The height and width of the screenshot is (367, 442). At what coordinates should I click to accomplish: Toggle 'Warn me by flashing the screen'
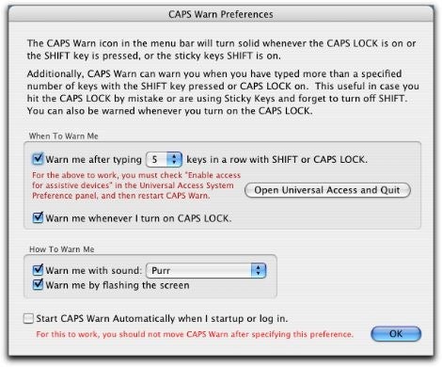click(x=38, y=284)
